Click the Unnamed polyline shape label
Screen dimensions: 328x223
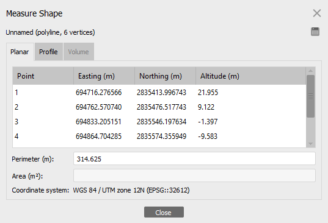(x=51, y=32)
